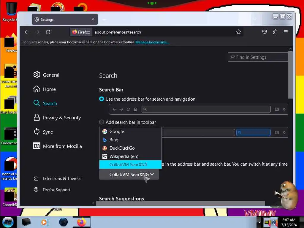Bookmark this page with the star icon

[x=239, y=32]
